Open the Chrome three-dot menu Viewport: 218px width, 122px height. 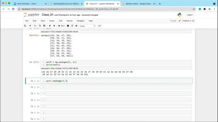pyautogui.click(x=215, y=9)
